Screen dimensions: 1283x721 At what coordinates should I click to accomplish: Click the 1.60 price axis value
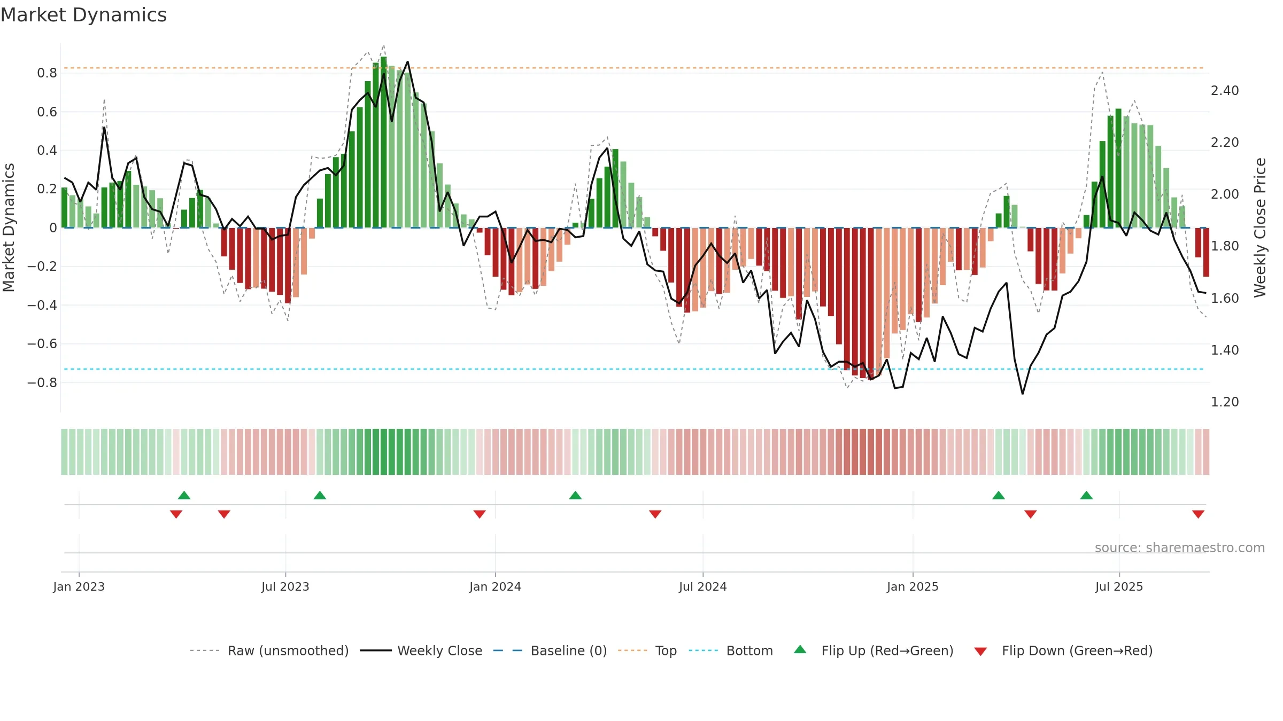pos(1225,298)
